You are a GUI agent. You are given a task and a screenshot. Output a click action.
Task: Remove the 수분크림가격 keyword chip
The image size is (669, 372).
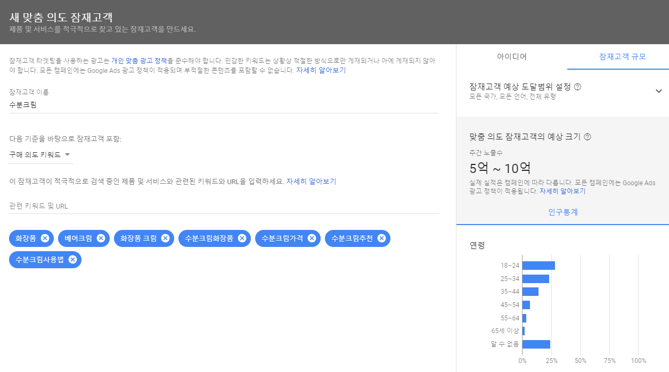(312, 238)
